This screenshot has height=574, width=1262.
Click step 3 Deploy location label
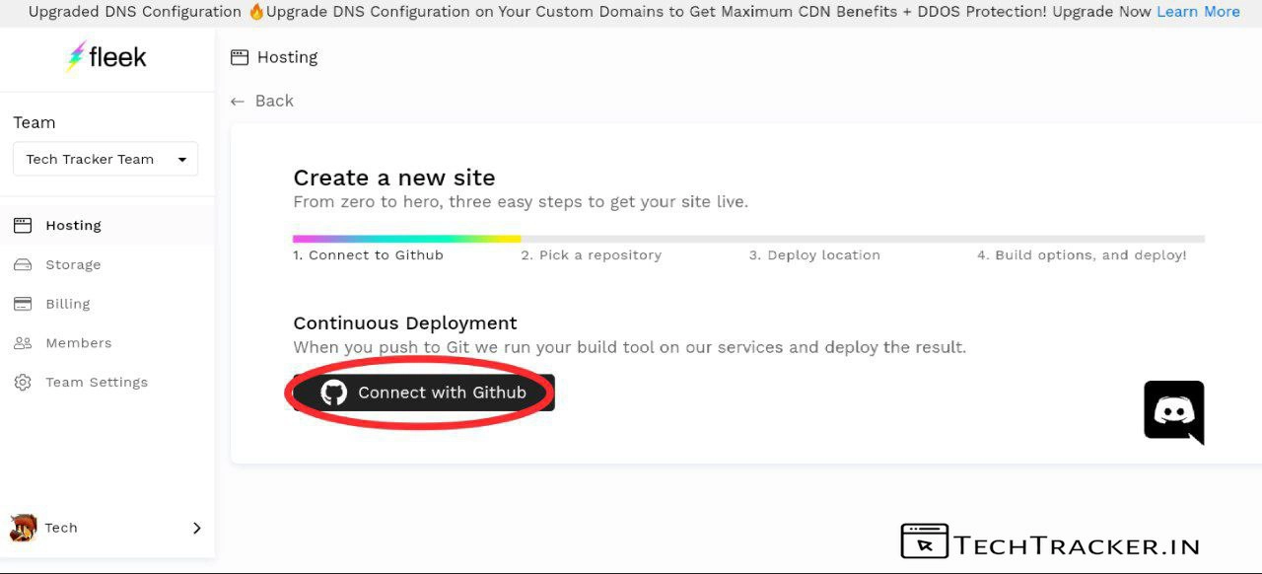(x=814, y=254)
